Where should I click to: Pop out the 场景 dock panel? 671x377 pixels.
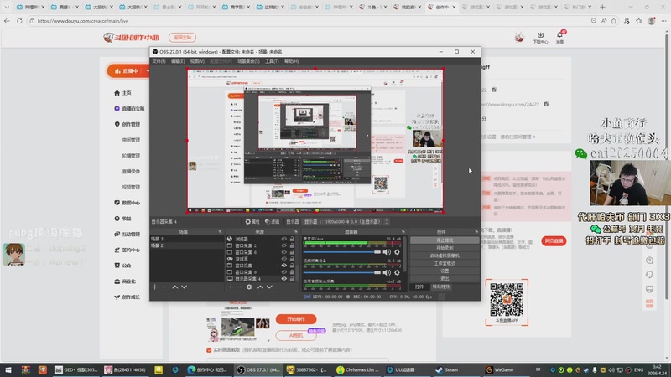pos(220,232)
